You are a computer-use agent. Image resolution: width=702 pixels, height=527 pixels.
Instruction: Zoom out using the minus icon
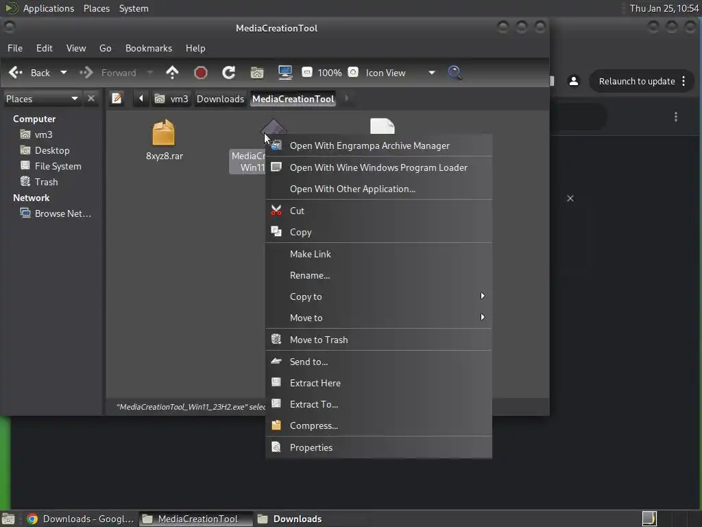click(306, 72)
